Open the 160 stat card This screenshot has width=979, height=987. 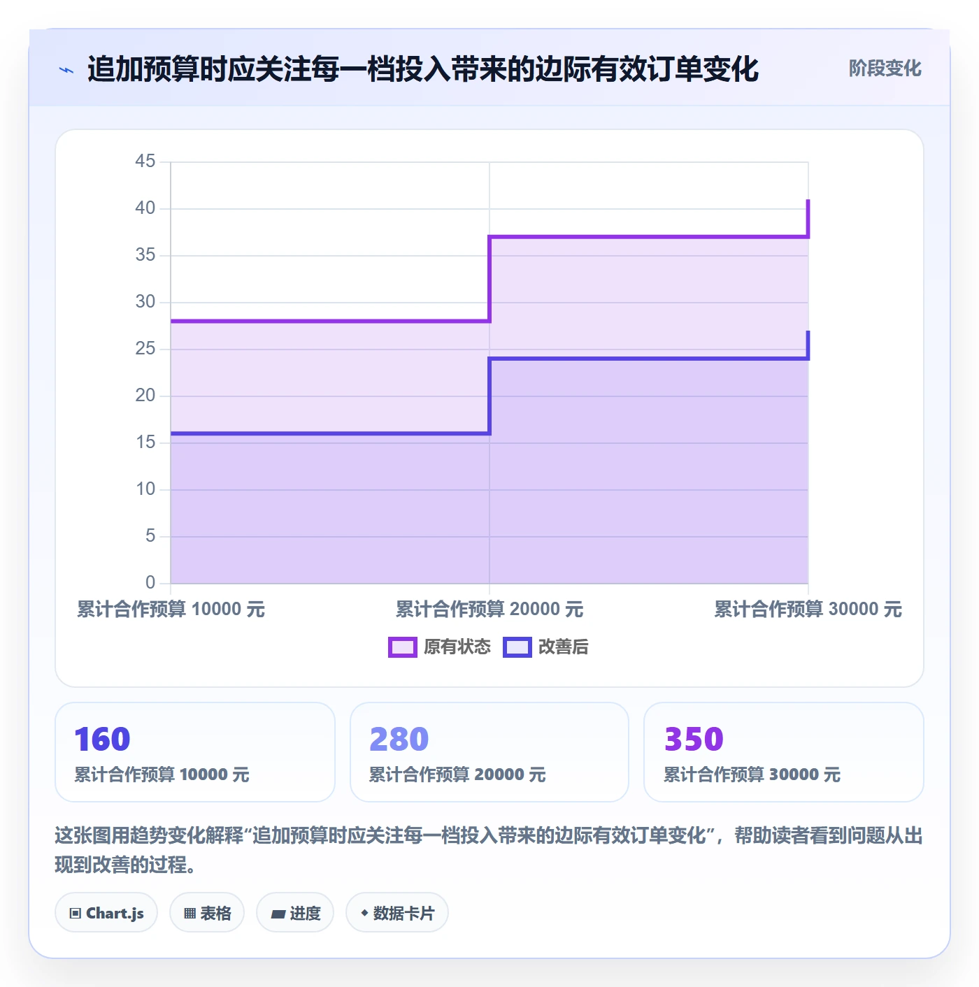pos(195,752)
